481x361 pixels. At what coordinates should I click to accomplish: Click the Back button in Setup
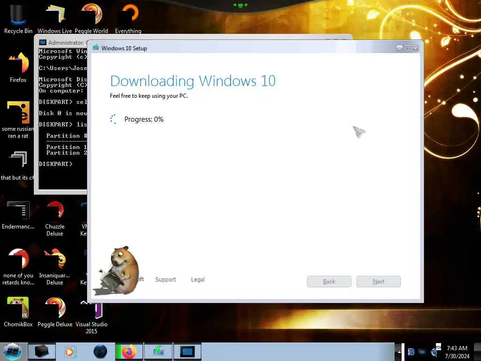tap(329, 282)
